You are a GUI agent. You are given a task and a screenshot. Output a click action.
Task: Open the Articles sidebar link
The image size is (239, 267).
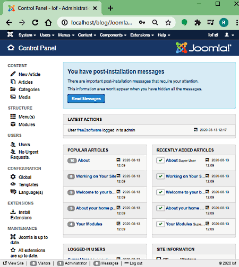25,82
